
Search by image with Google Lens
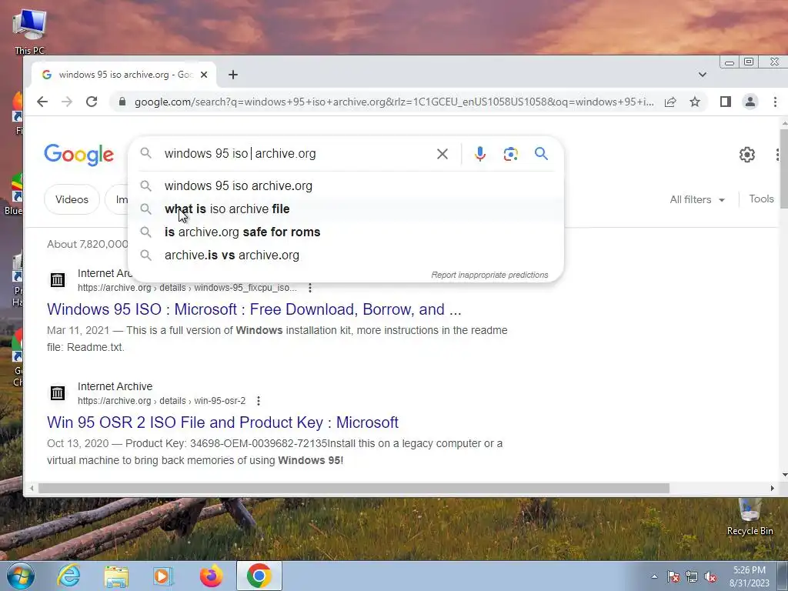click(x=511, y=154)
